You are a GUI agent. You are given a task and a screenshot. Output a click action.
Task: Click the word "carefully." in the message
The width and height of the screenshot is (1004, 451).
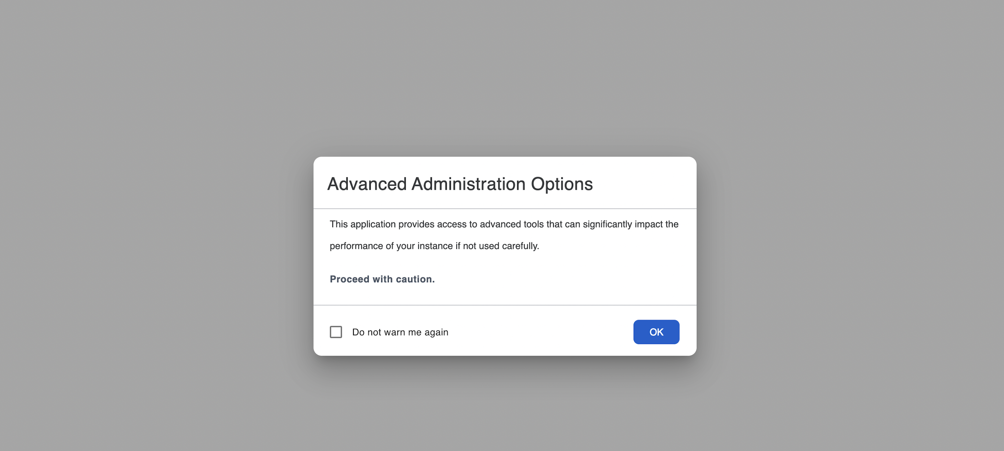click(x=520, y=246)
